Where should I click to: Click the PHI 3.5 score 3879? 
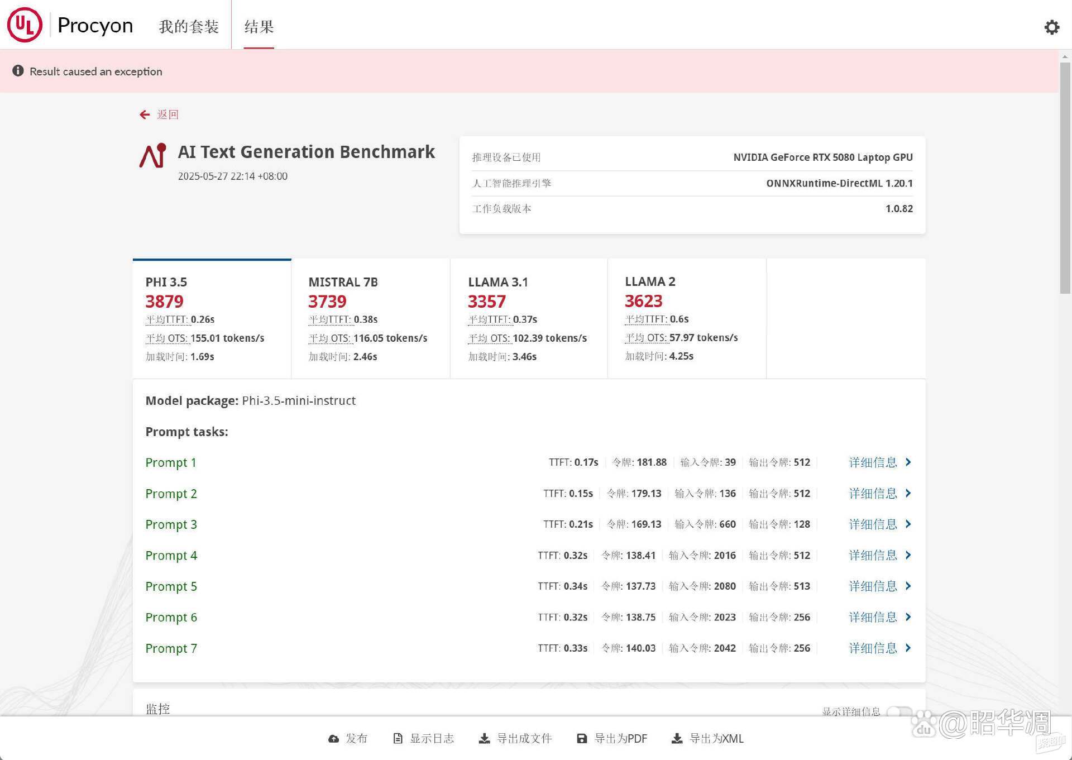165,302
